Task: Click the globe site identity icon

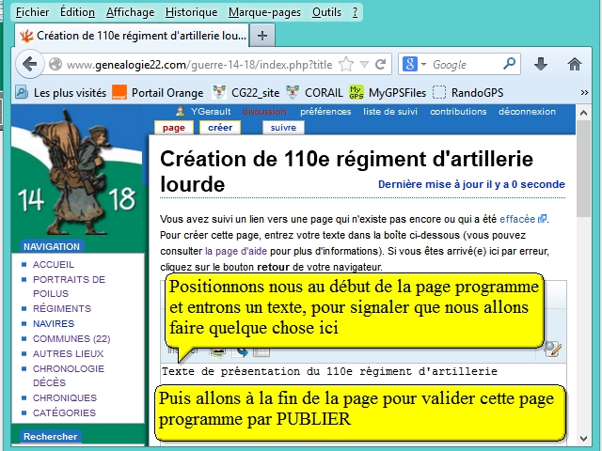Action: click(x=55, y=64)
